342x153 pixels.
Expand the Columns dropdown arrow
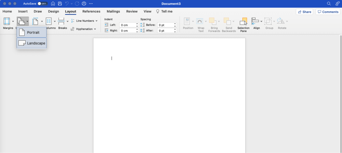pyautogui.click(x=55, y=22)
